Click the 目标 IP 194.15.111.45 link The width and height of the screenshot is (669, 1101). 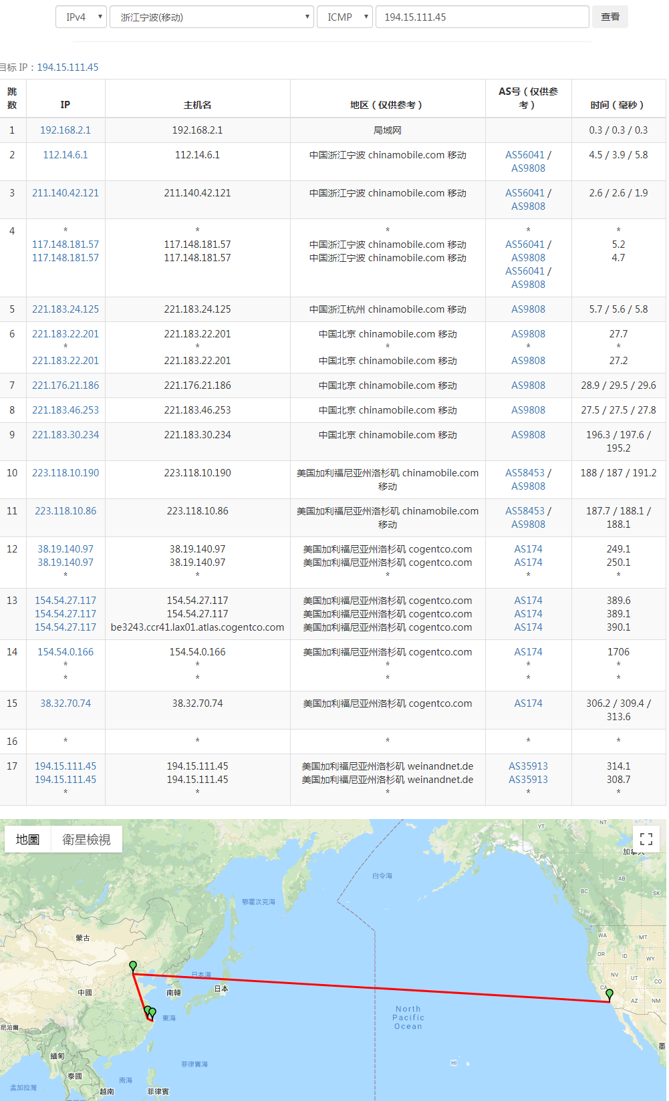pyautogui.click(x=68, y=67)
